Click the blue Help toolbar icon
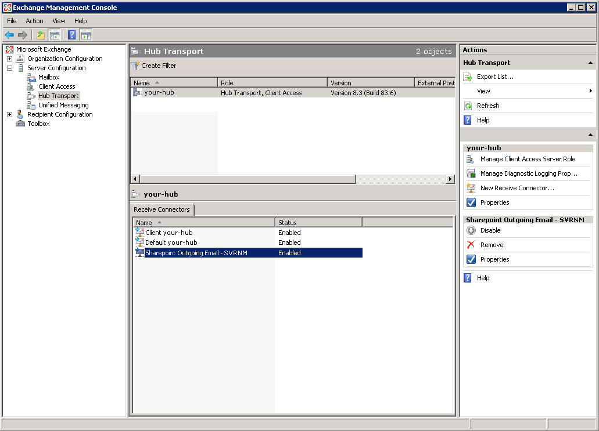 (x=71, y=35)
